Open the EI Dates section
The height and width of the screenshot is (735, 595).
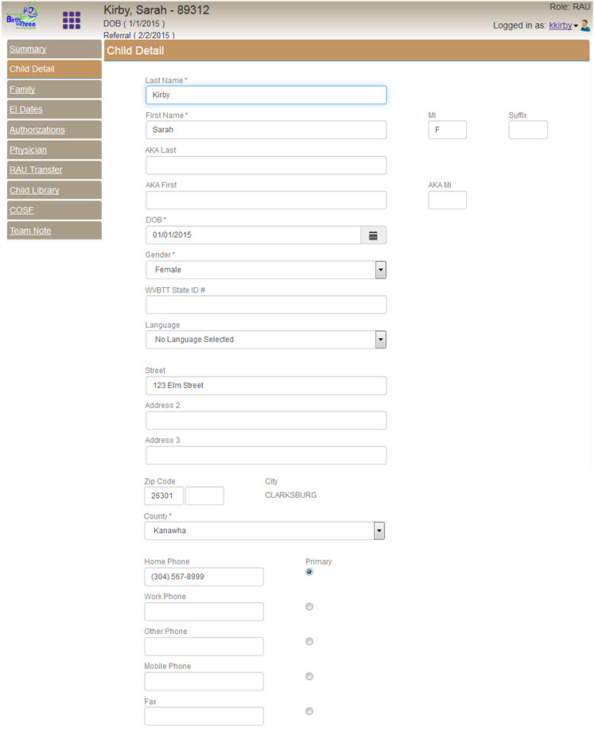pyautogui.click(x=54, y=110)
